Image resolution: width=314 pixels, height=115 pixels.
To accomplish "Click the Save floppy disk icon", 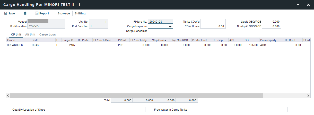I will click(x=6, y=13).
